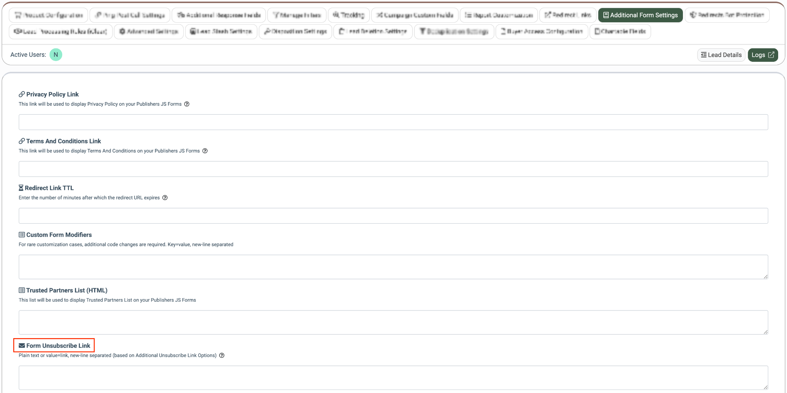Click the envelope icon by Form Unsubscribe Link
This screenshot has height=393, width=787.
click(22, 345)
